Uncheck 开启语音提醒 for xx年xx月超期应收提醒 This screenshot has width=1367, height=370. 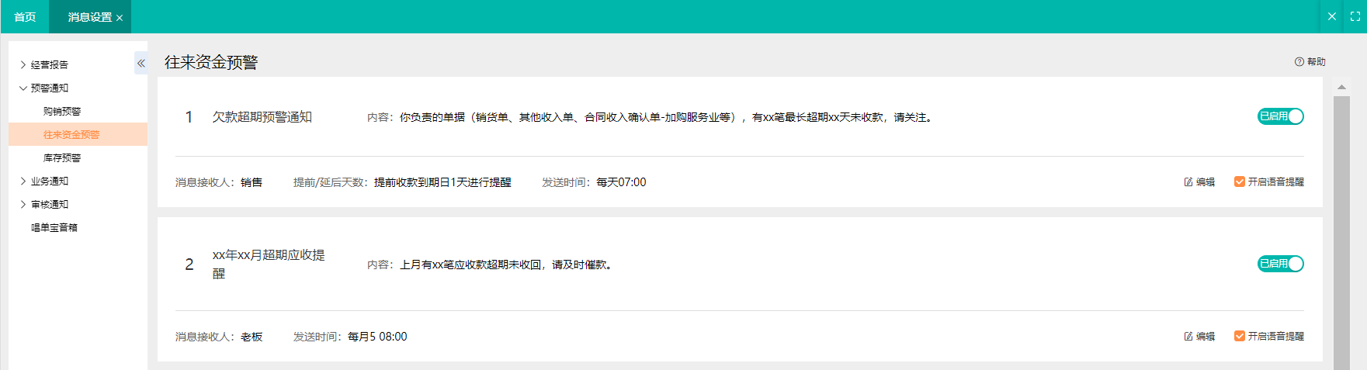1239,337
